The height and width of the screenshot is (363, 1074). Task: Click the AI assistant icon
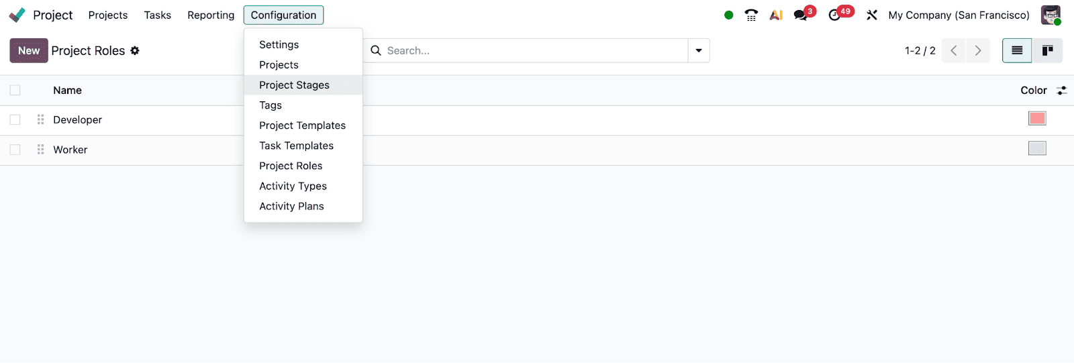point(776,15)
